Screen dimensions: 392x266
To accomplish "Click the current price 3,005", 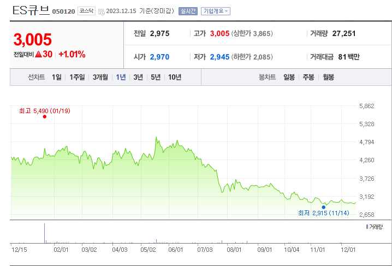I will point(33,39).
